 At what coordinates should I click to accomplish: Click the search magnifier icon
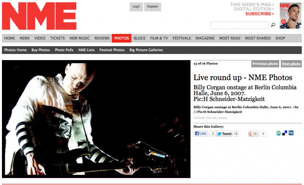point(273,25)
